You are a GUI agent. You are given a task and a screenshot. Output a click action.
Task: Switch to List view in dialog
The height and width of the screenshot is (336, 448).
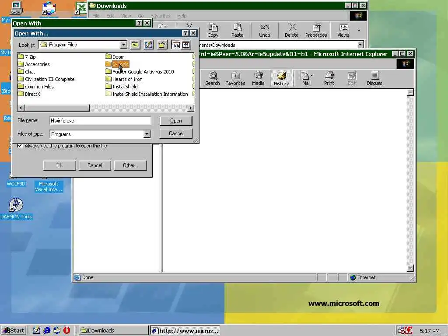176,45
